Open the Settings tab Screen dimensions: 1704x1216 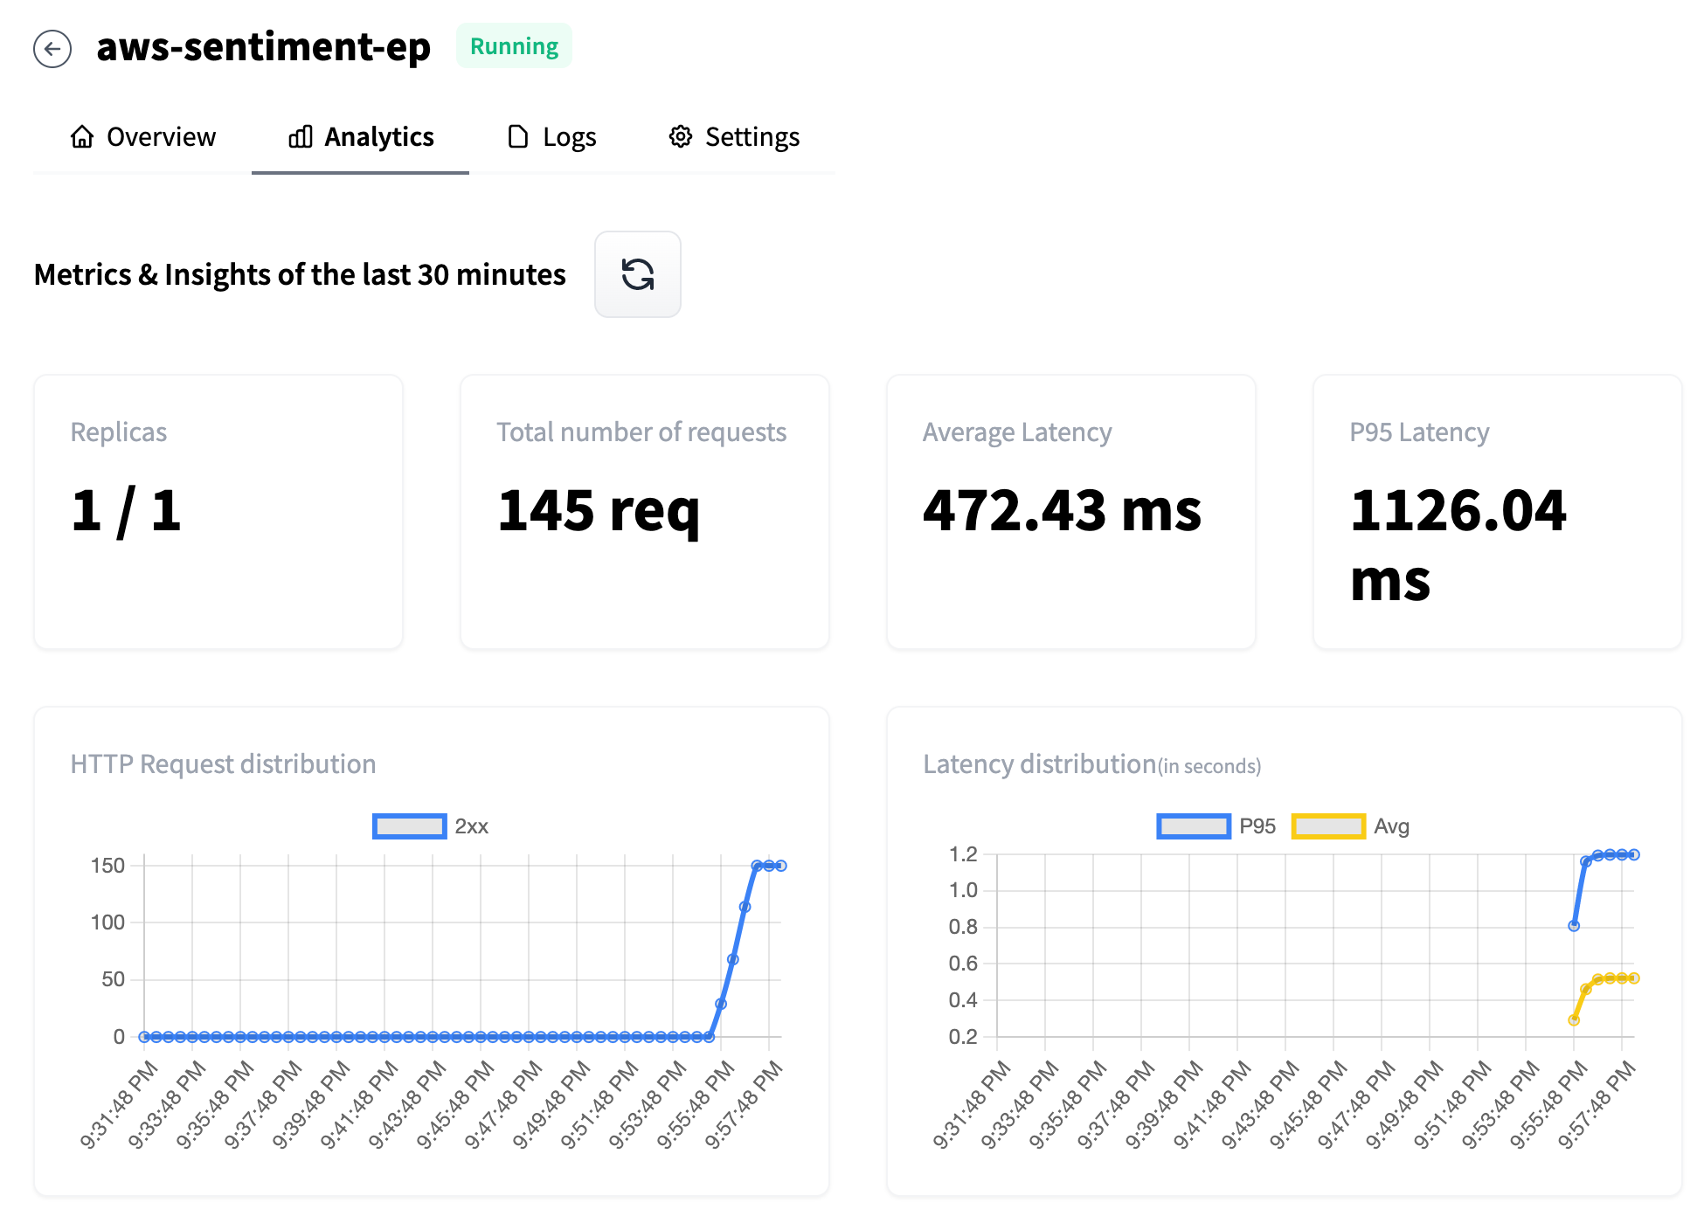(752, 137)
